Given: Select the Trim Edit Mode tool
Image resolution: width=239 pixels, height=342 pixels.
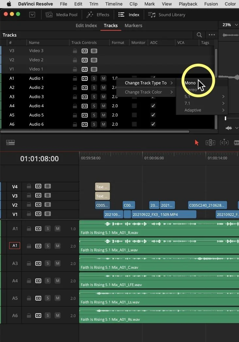Looking at the screenshot, I should 210,143.
